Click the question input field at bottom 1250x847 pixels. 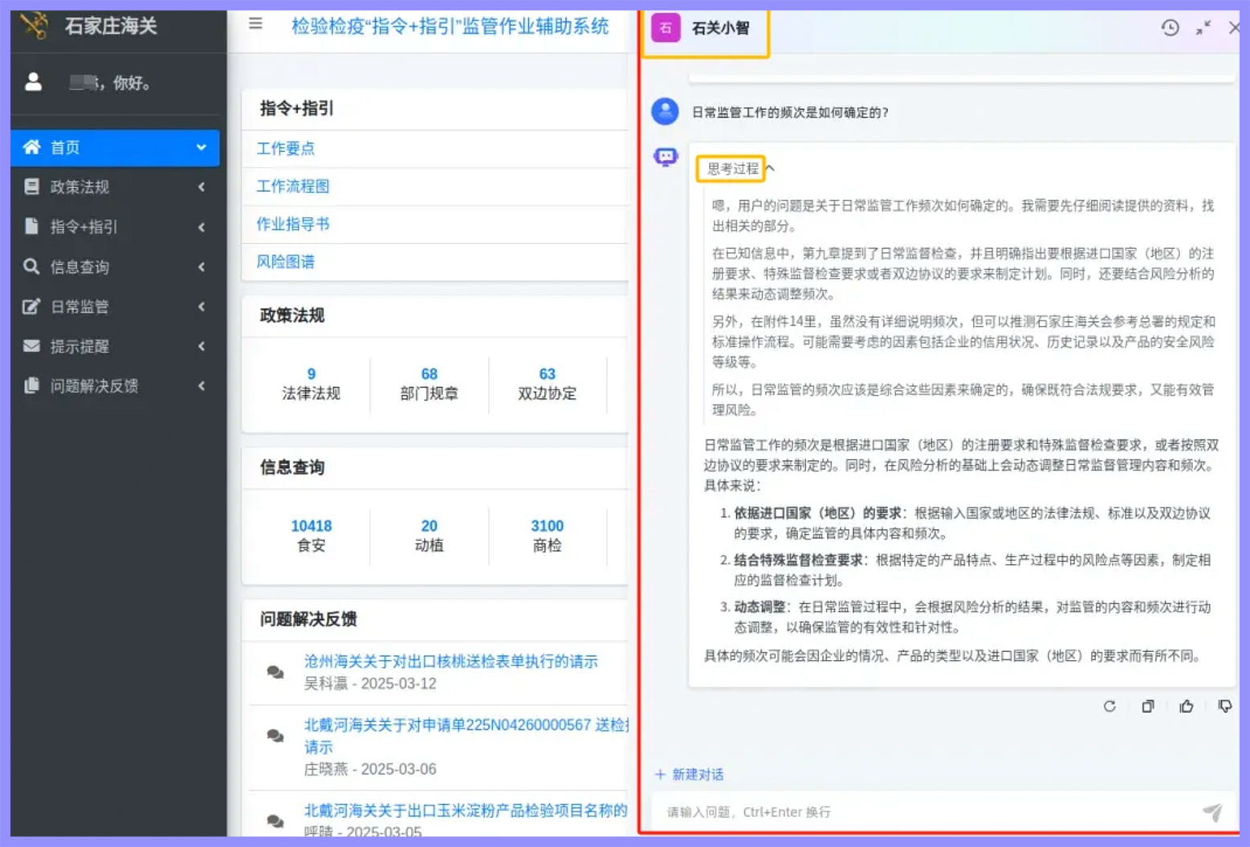[883, 812]
